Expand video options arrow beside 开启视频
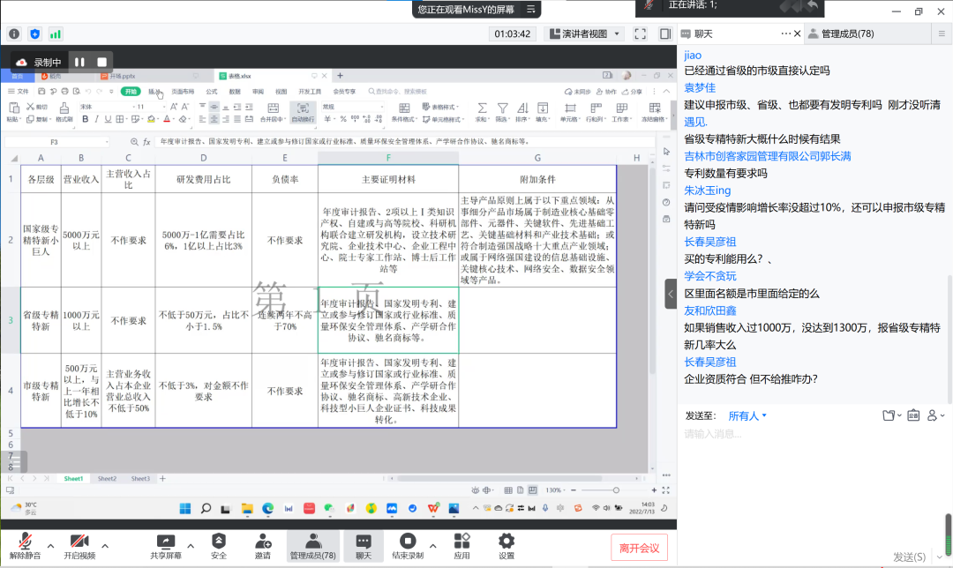Screen dimensions: 953x568 [104, 546]
